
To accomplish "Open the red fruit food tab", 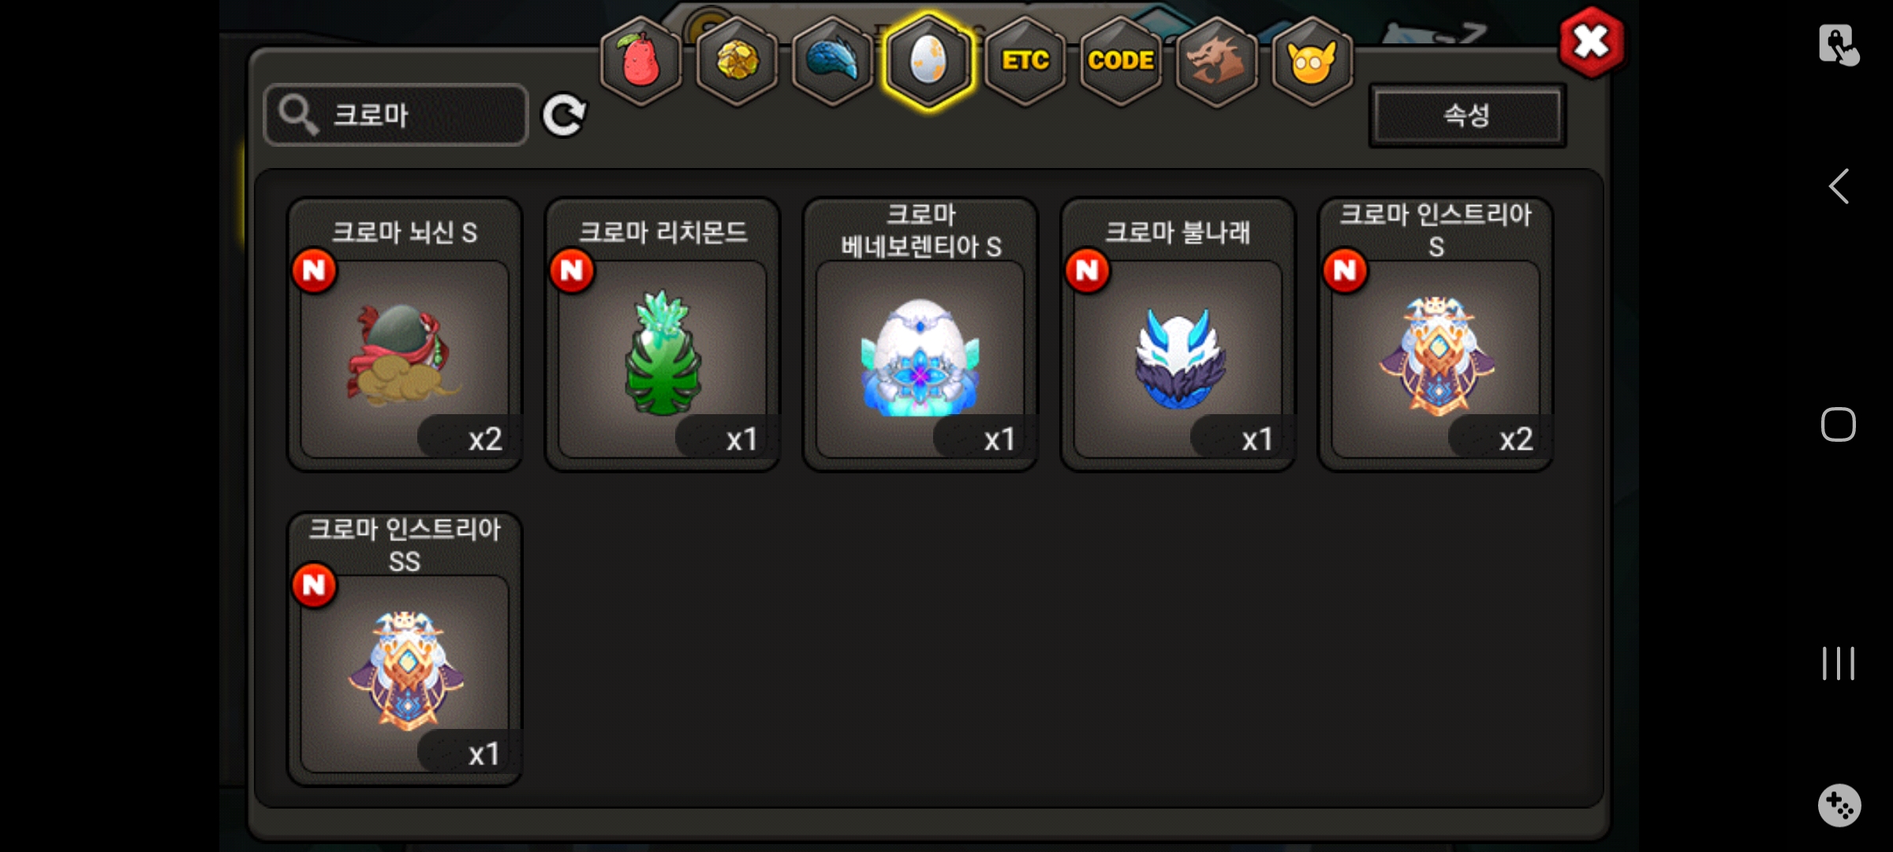I will coord(640,62).
